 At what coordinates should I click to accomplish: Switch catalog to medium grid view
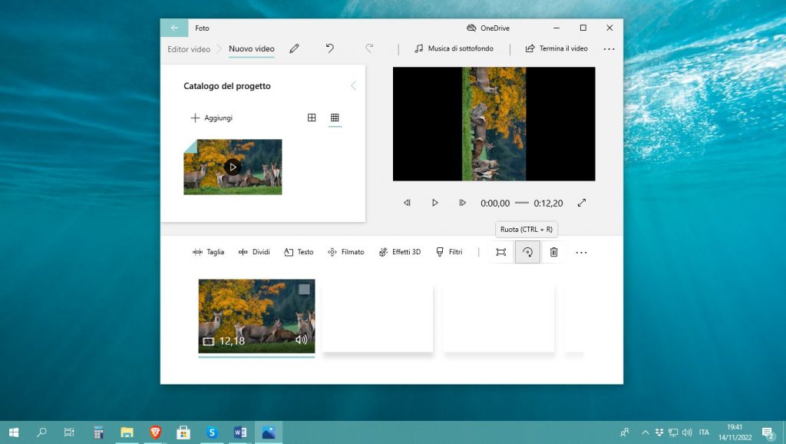click(312, 118)
